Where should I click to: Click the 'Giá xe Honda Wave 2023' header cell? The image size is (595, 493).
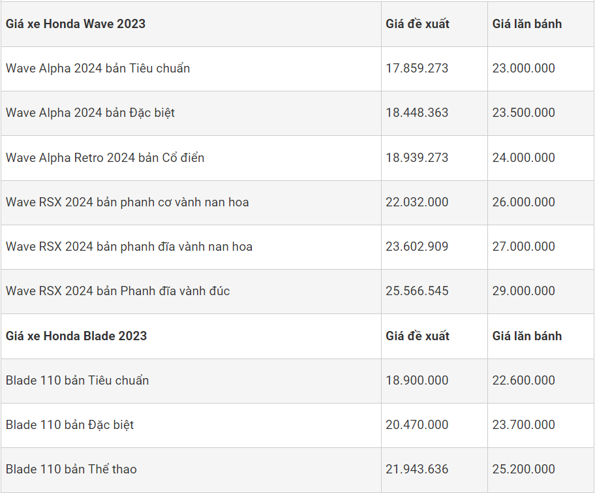[76, 24]
